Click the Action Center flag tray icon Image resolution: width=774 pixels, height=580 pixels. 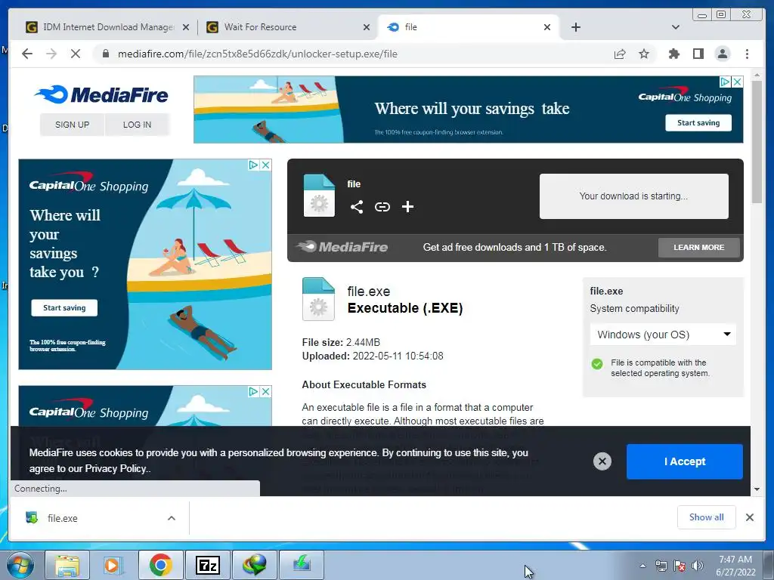click(680, 566)
